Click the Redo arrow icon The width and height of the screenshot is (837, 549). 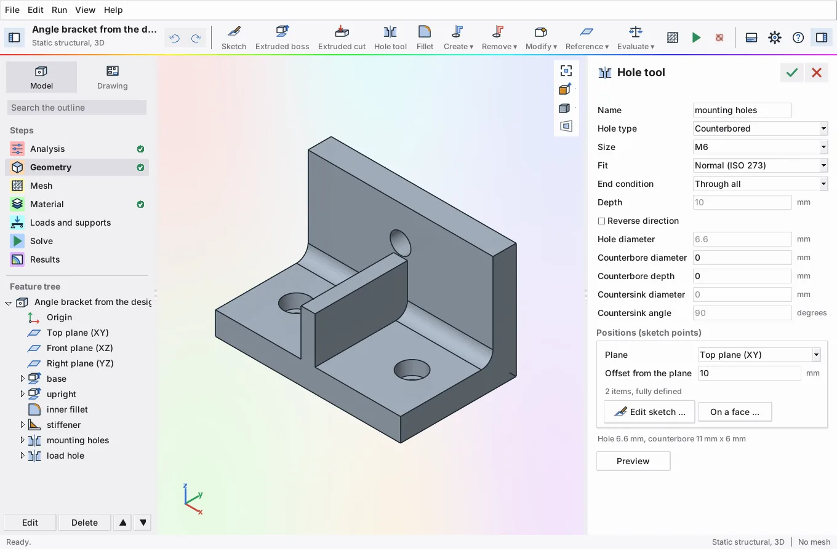click(196, 38)
